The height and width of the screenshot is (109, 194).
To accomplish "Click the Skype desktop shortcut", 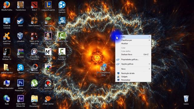I will click(x=21, y=68).
